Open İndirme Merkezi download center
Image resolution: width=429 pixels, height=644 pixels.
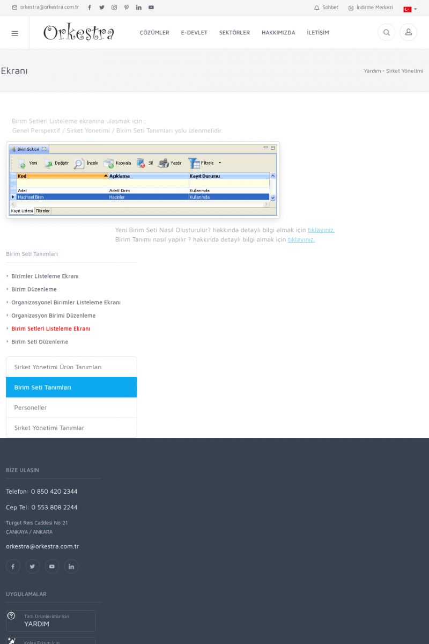(x=371, y=8)
